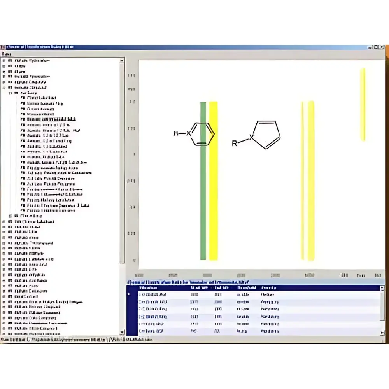The height and width of the screenshot is (389, 389).
Task: Click the icon of the last child in the expanded list
Action: point(23,210)
